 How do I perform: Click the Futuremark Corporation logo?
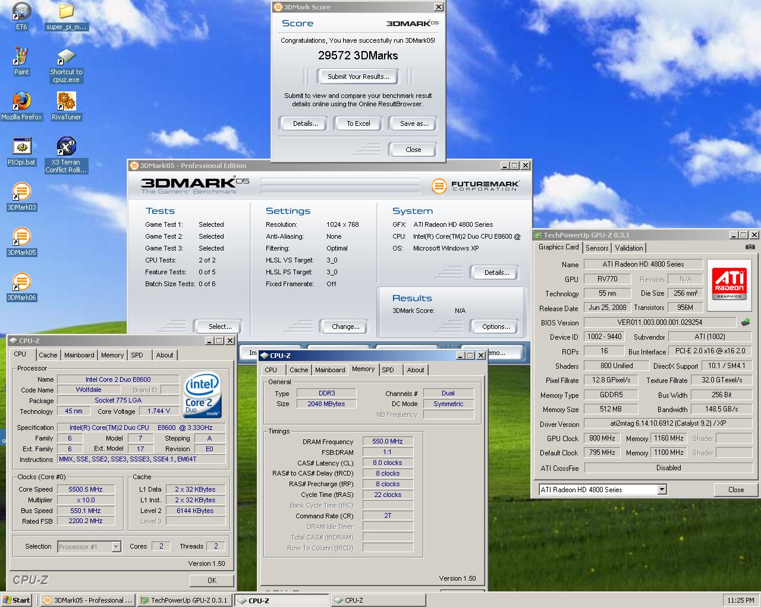pyautogui.click(x=476, y=186)
